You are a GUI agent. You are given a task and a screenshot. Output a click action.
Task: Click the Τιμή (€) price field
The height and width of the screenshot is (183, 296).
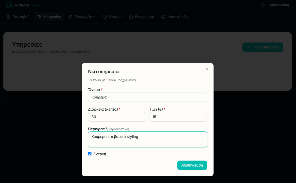click(178, 117)
